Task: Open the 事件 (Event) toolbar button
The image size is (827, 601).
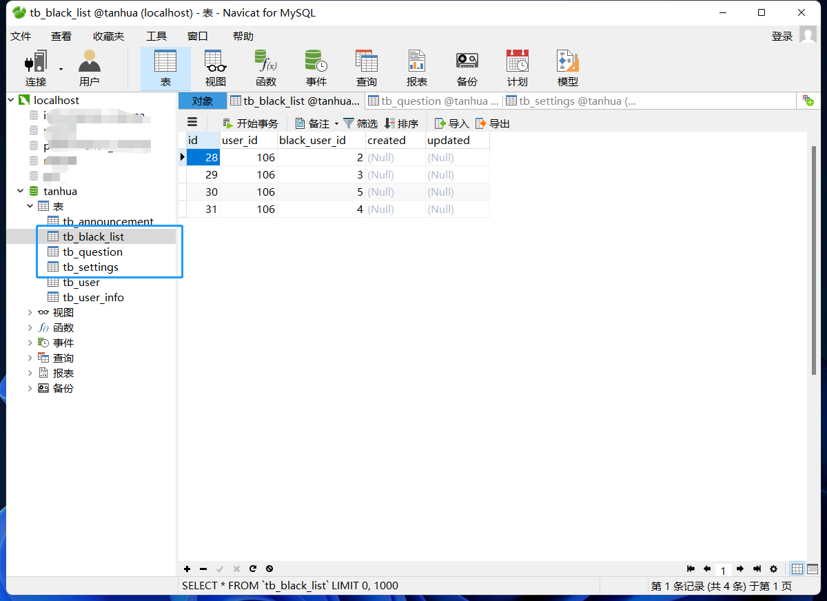Action: pos(316,69)
